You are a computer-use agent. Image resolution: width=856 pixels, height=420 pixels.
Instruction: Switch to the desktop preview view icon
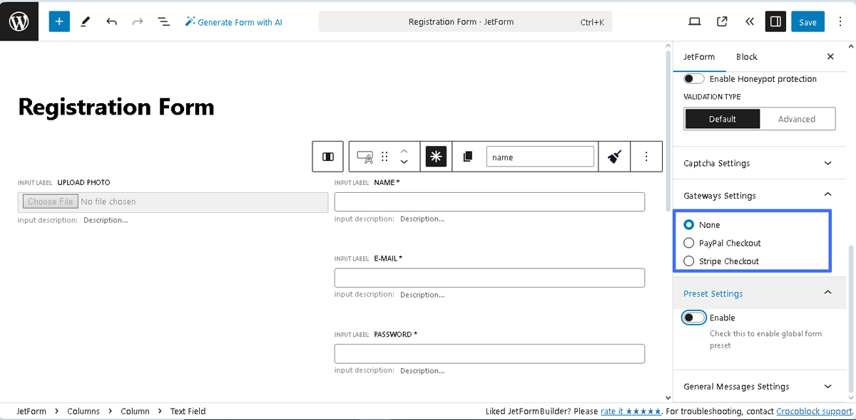pos(695,21)
